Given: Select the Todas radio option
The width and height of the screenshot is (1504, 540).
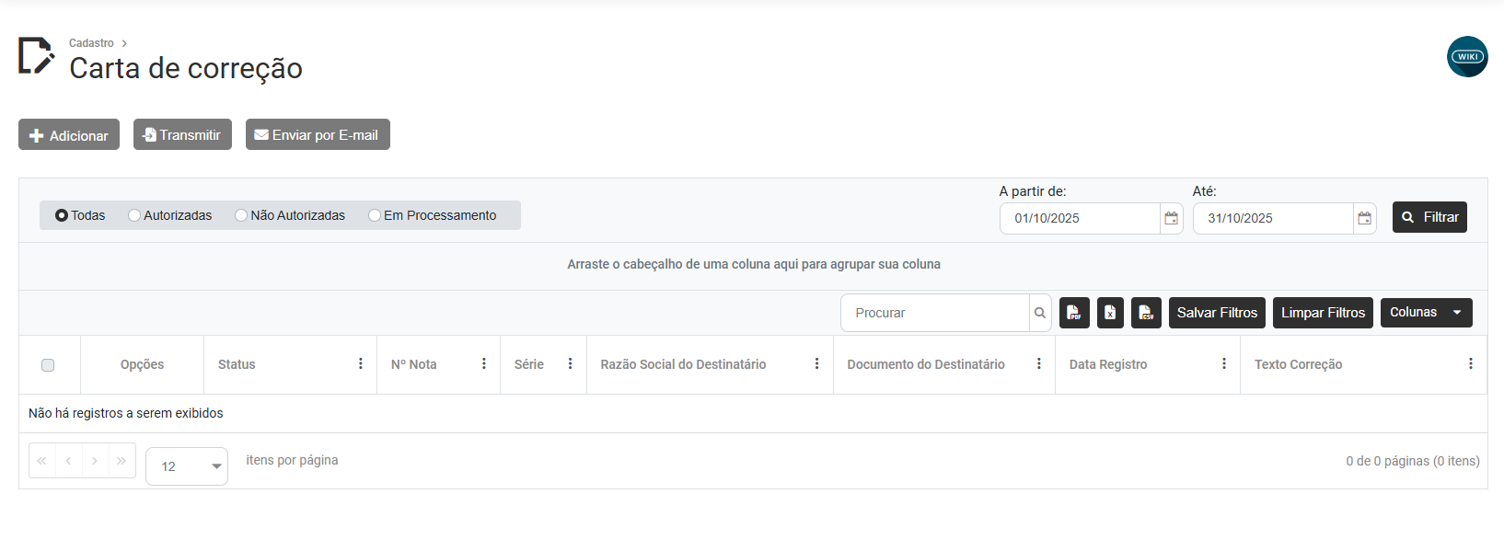Looking at the screenshot, I should tap(62, 215).
